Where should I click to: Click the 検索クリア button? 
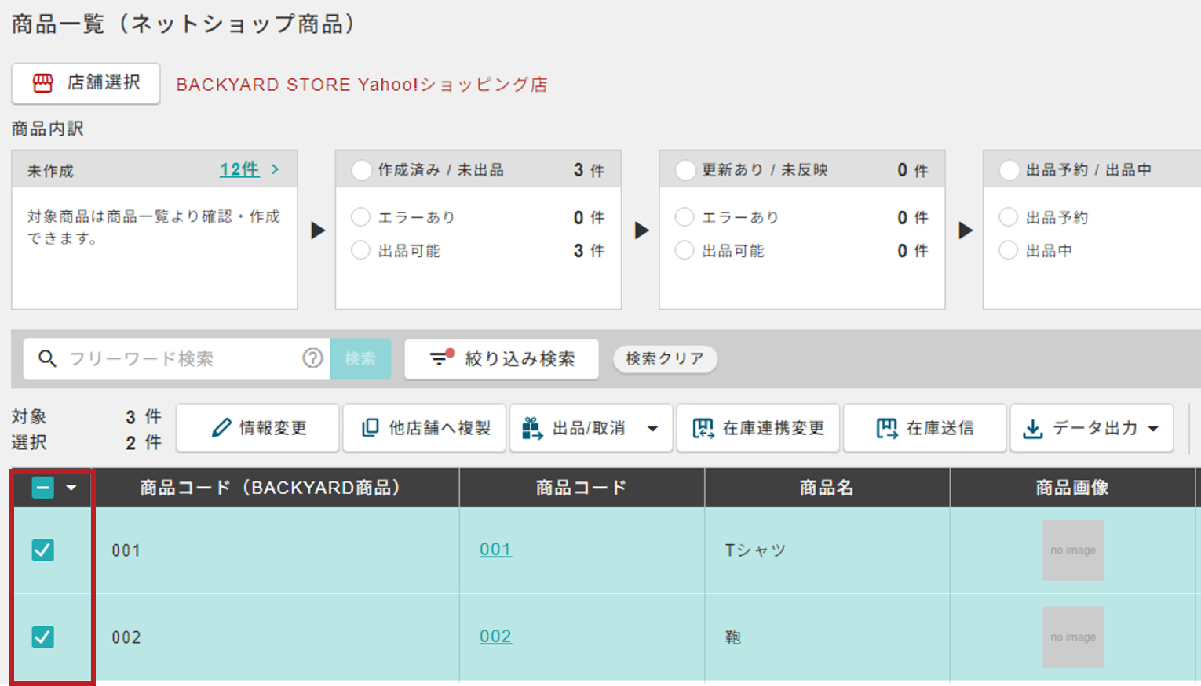pos(665,359)
